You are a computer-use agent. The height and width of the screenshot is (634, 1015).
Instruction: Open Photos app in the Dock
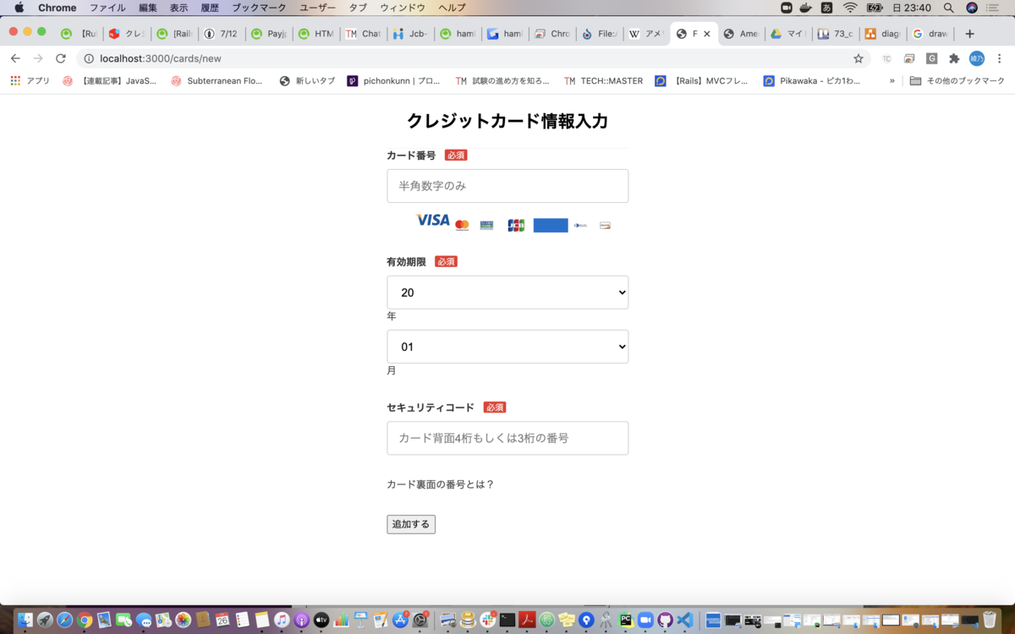pyautogui.click(x=183, y=620)
